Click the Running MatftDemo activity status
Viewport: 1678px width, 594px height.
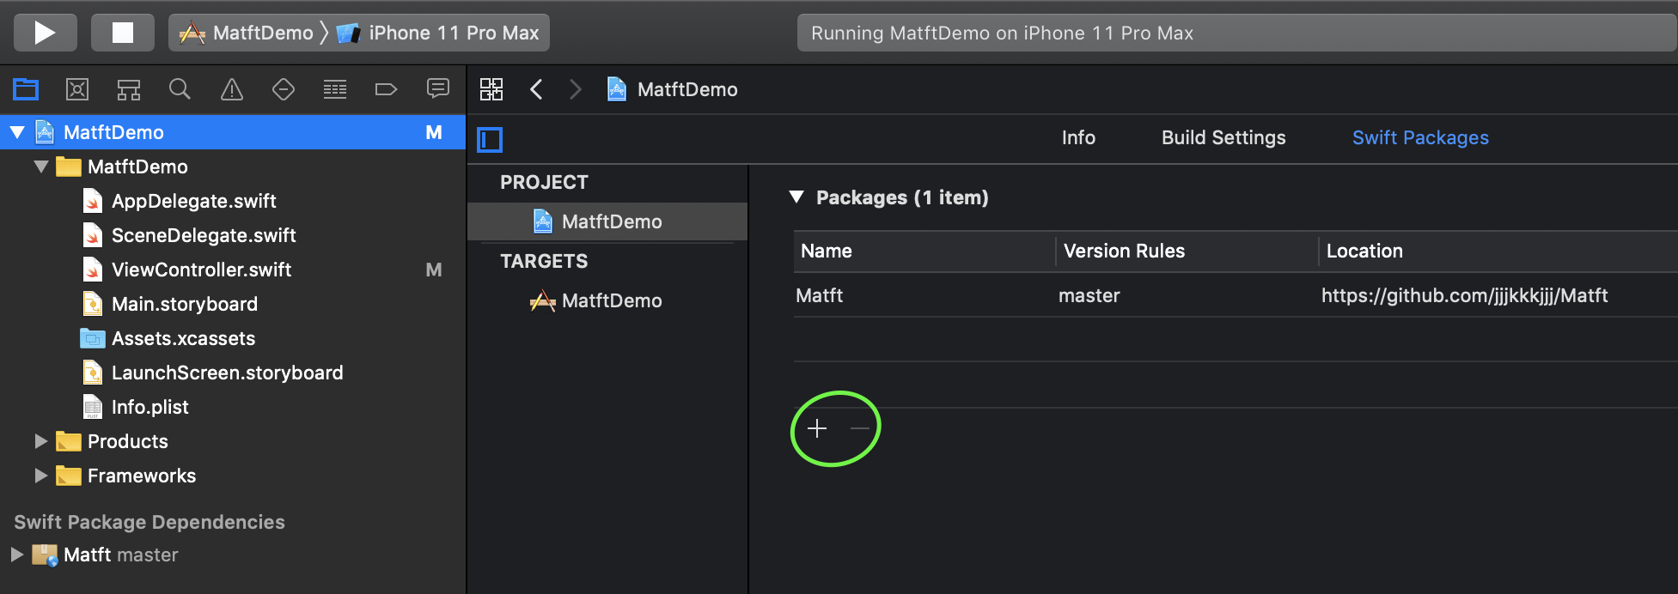[1237, 33]
